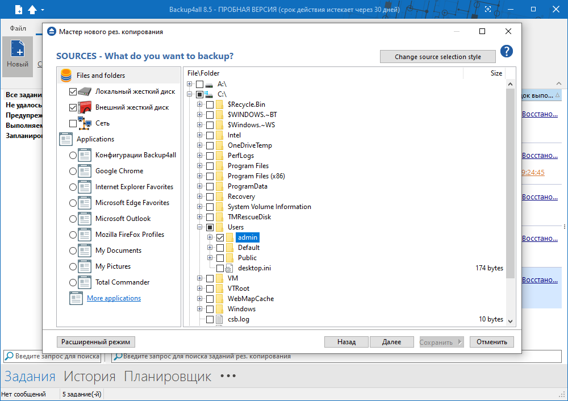Click the Google Chrome plugin icon
This screenshot has height=401, width=568.
pos(85,171)
